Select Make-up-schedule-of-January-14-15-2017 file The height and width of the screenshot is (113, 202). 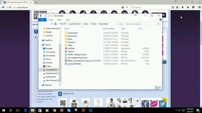pos(84,61)
